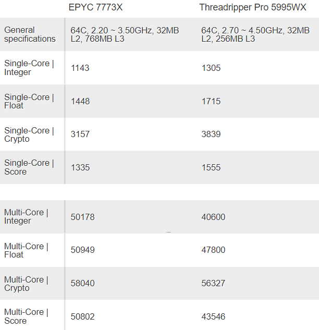The height and width of the screenshot is (330, 319).
Task: Click the Multi-Core Integer value 50178
Action: tap(83, 217)
